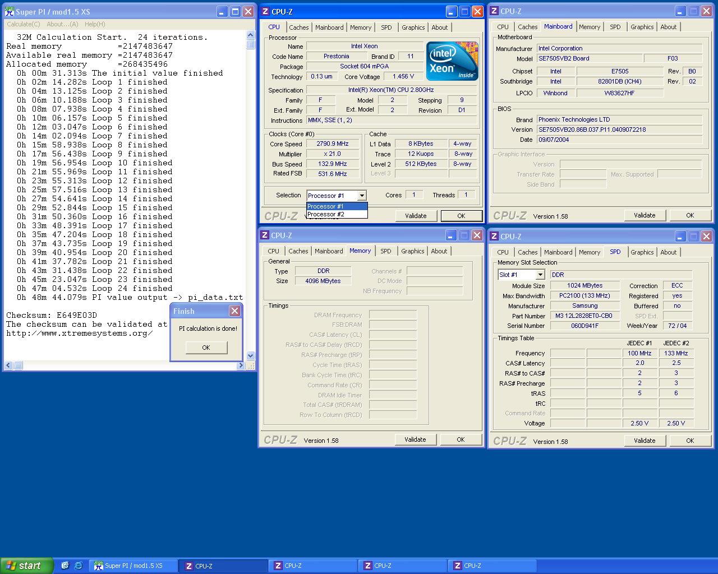The width and height of the screenshot is (718, 574).
Task: Click Validate in the Memory window
Action: click(415, 439)
